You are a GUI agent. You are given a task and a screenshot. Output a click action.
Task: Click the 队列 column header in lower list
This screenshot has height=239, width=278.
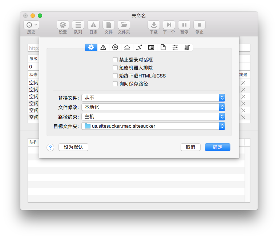click(x=33, y=142)
